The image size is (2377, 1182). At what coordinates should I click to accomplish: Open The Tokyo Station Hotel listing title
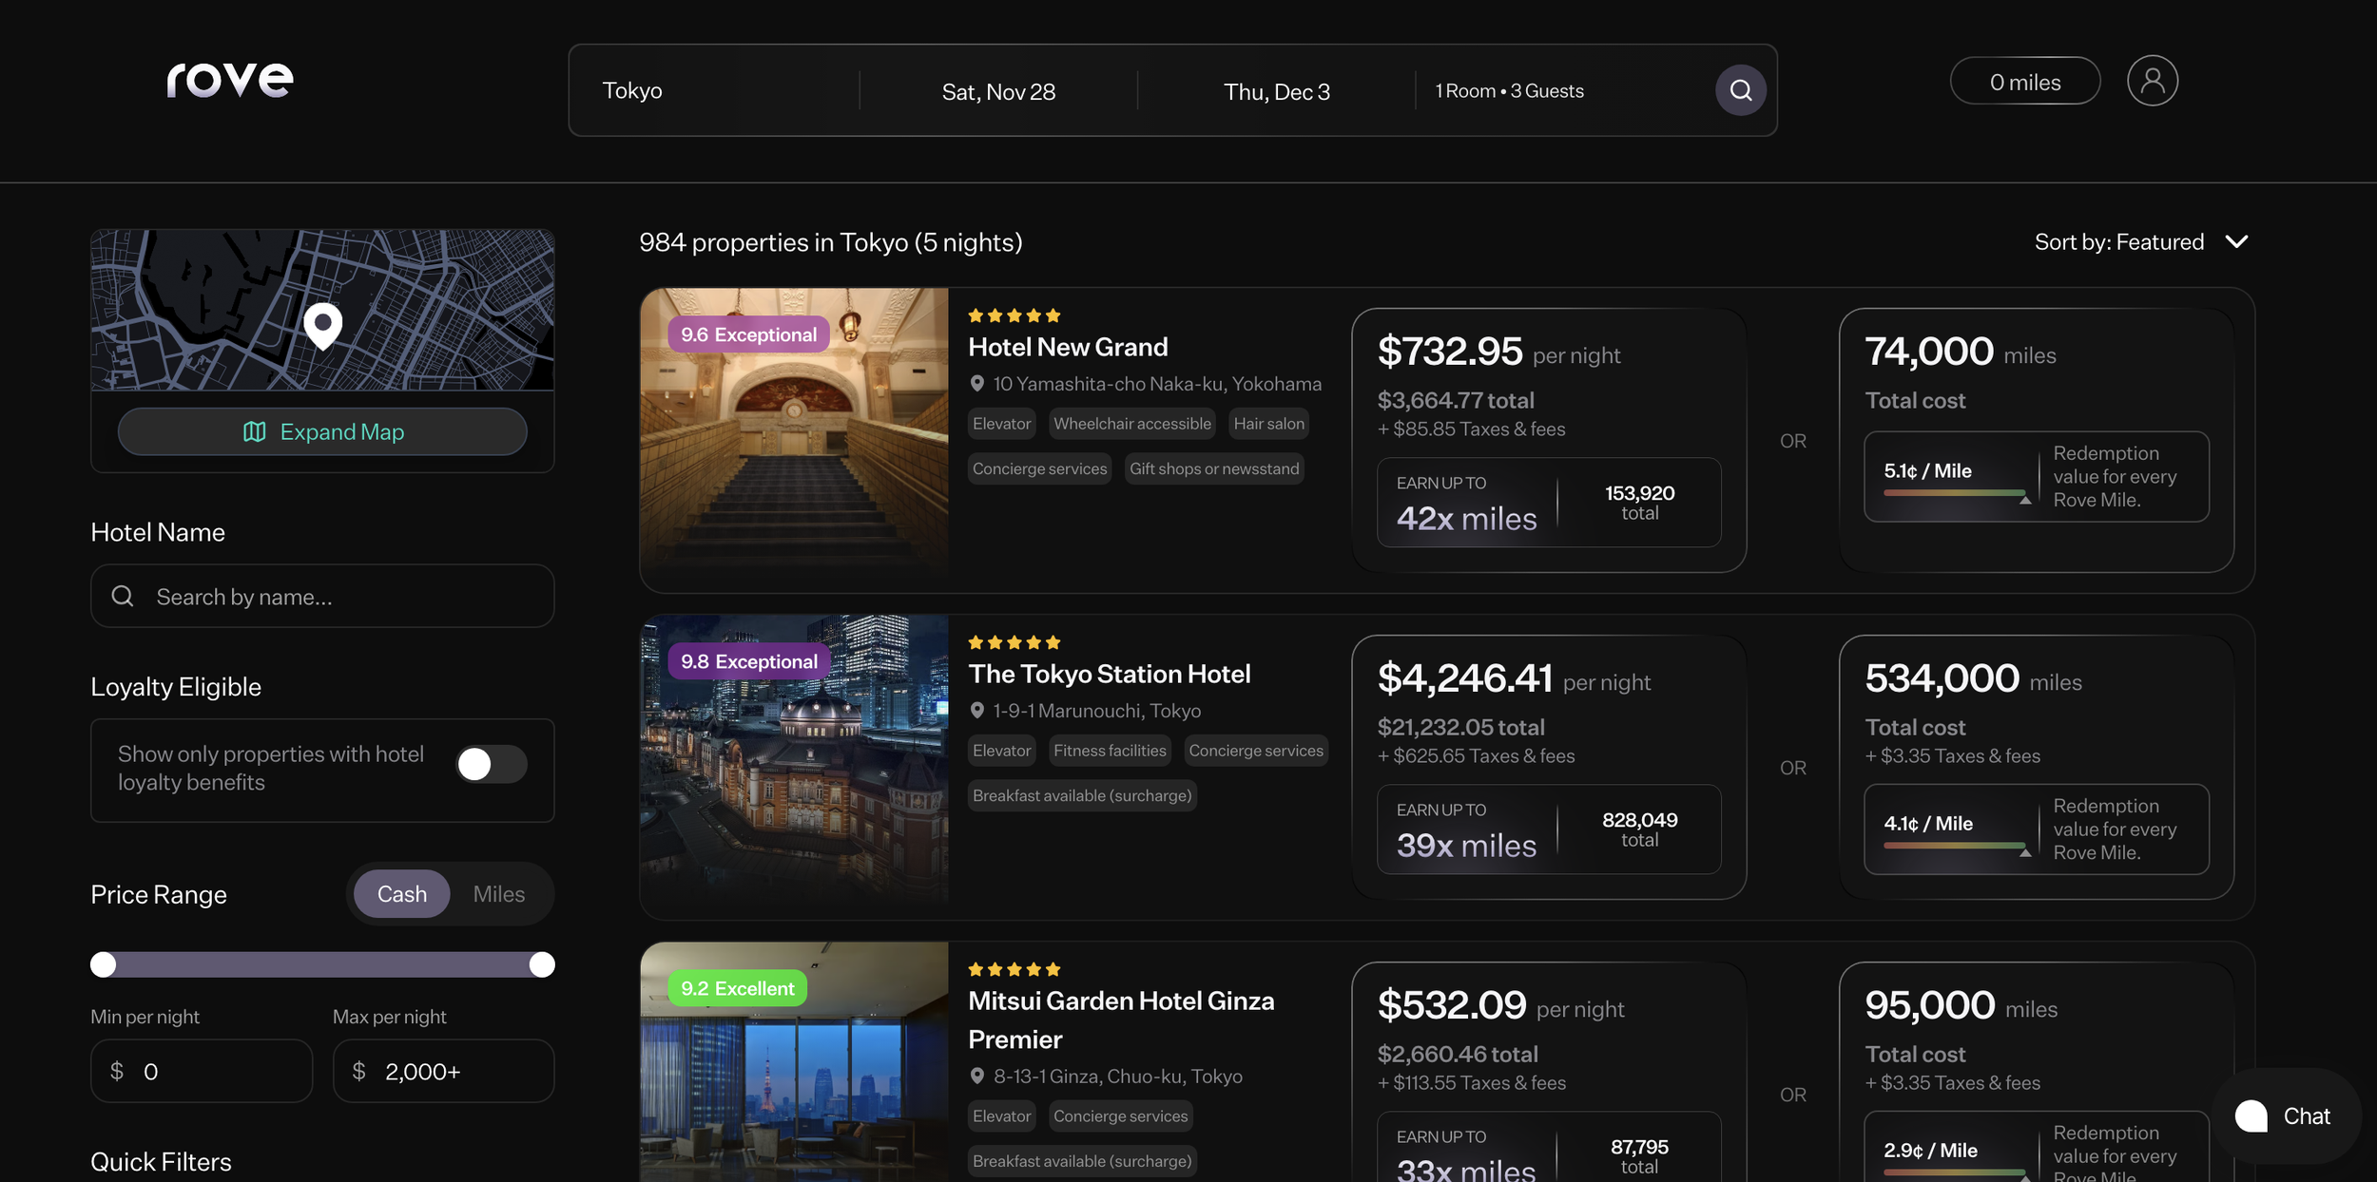coord(1109,674)
